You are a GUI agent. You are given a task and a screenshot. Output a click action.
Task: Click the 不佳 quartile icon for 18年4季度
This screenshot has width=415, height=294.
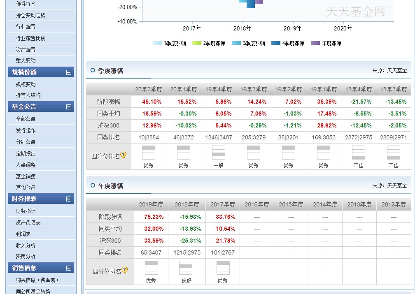(x=358, y=153)
